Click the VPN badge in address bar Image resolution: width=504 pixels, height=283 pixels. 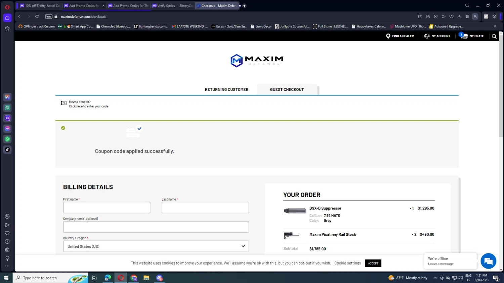click(49, 16)
